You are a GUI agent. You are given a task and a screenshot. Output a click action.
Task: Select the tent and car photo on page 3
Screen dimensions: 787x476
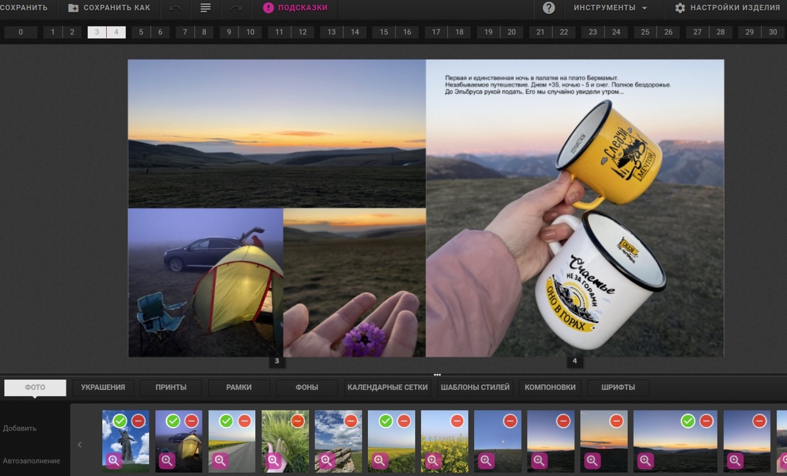(x=205, y=283)
